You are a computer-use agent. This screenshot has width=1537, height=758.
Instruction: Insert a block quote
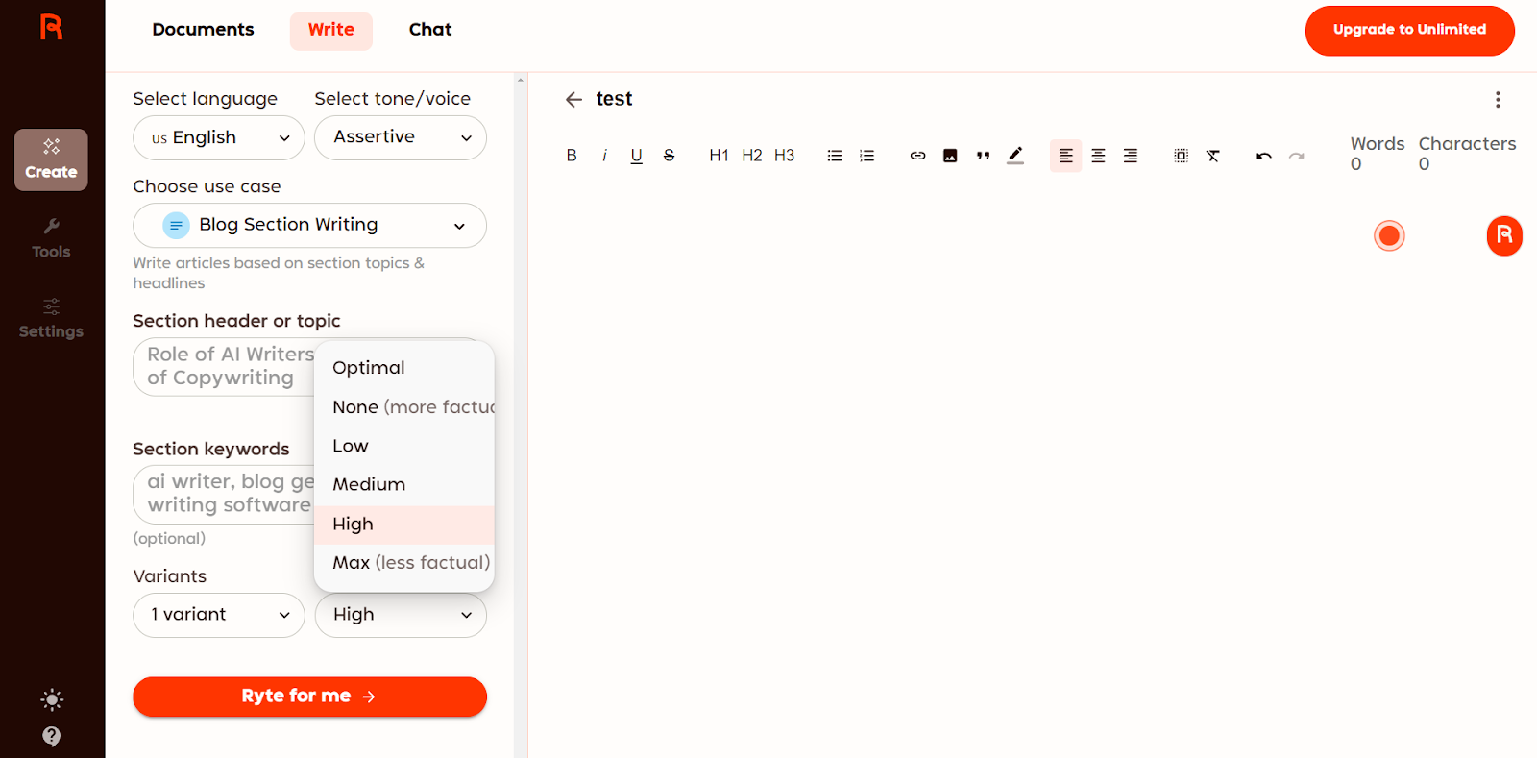(x=983, y=156)
